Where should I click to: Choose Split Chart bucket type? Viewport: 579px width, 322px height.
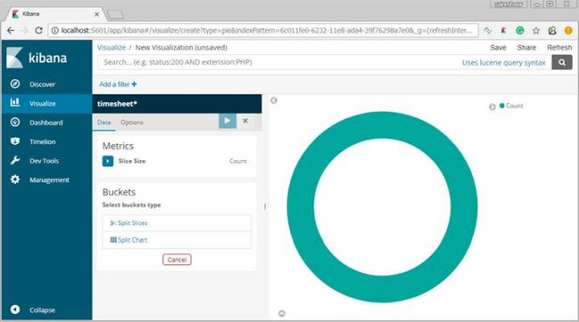point(177,240)
